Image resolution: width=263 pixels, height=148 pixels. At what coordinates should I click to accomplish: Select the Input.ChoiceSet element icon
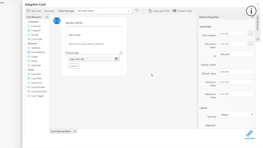coord(29,92)
